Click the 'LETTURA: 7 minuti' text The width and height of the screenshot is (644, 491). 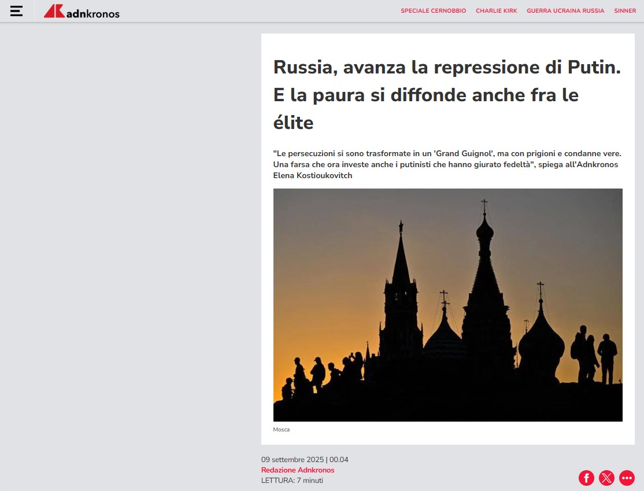(x=292, y=481)
